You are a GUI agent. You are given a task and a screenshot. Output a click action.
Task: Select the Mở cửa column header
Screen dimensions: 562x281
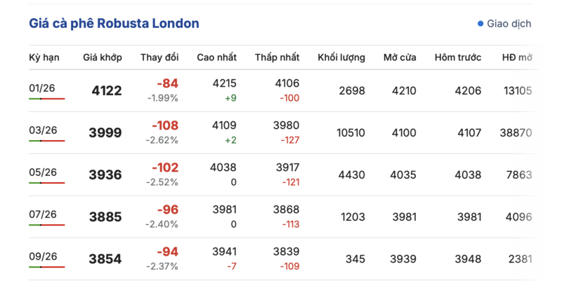pyautogui.click(x=400, y=57)
